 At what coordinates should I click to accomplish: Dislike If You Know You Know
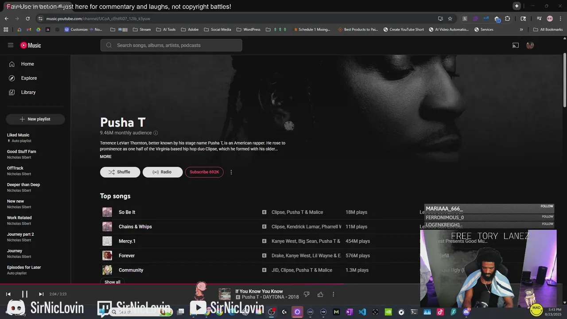coord(307,294)
